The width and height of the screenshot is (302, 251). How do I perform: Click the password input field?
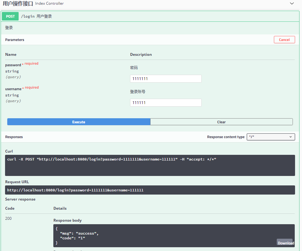(166, 79)
